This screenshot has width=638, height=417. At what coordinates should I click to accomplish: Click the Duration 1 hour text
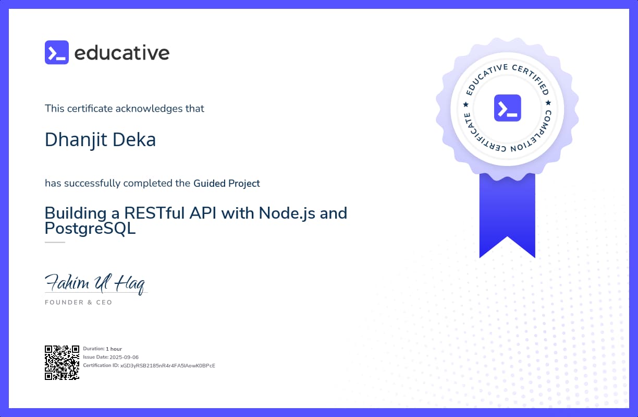click(114, 349)
